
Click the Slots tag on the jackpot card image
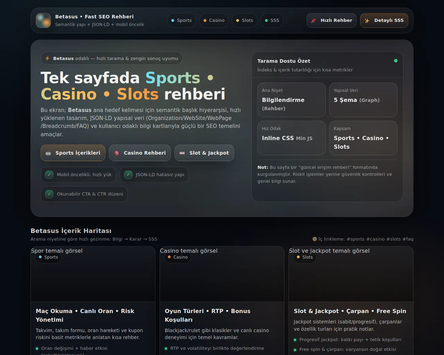click(305, 257)
